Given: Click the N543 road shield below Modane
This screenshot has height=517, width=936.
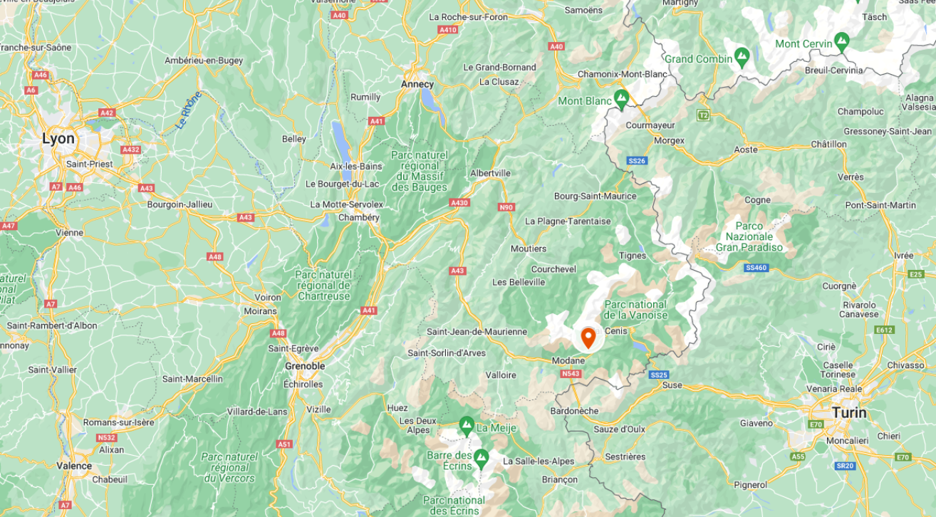Looking at the screenshot, I should coord(571,374).
